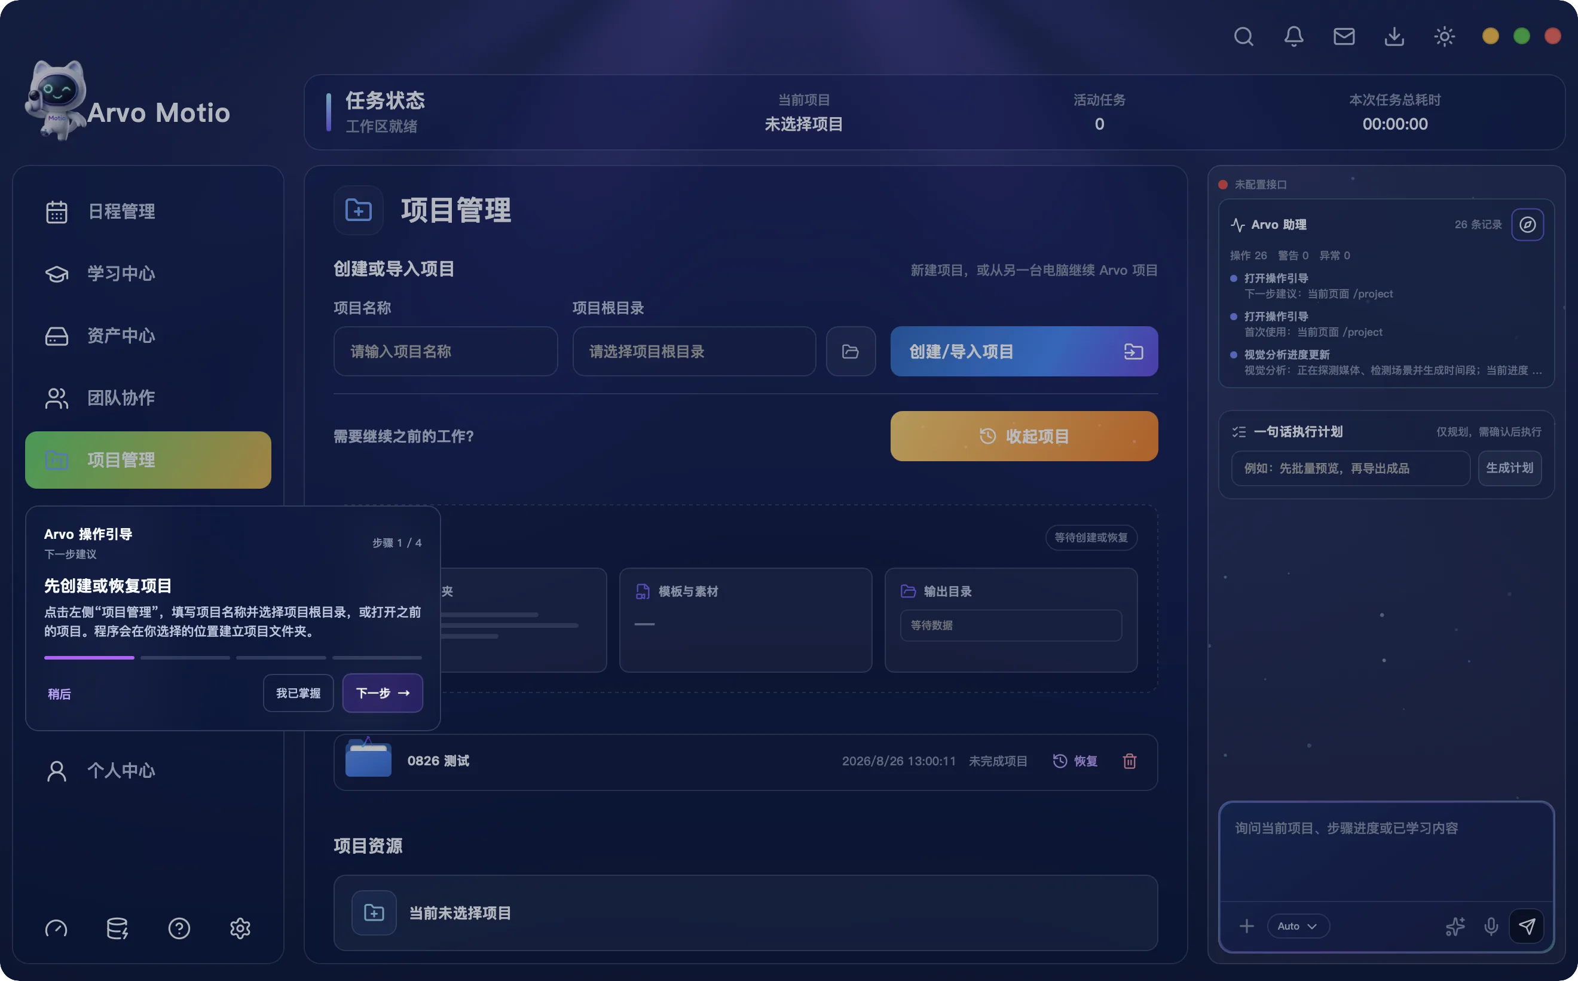Click the 0826 测试 folder thumbnail

pos(368,757)
